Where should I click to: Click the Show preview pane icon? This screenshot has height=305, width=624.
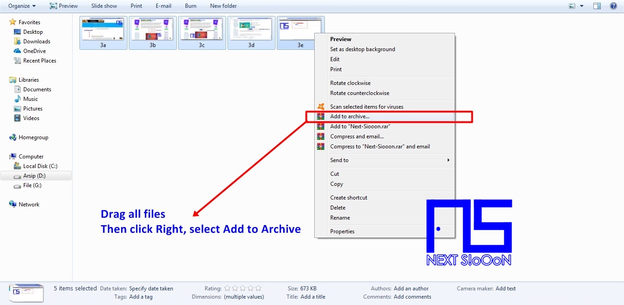click(x=597, y=5)
